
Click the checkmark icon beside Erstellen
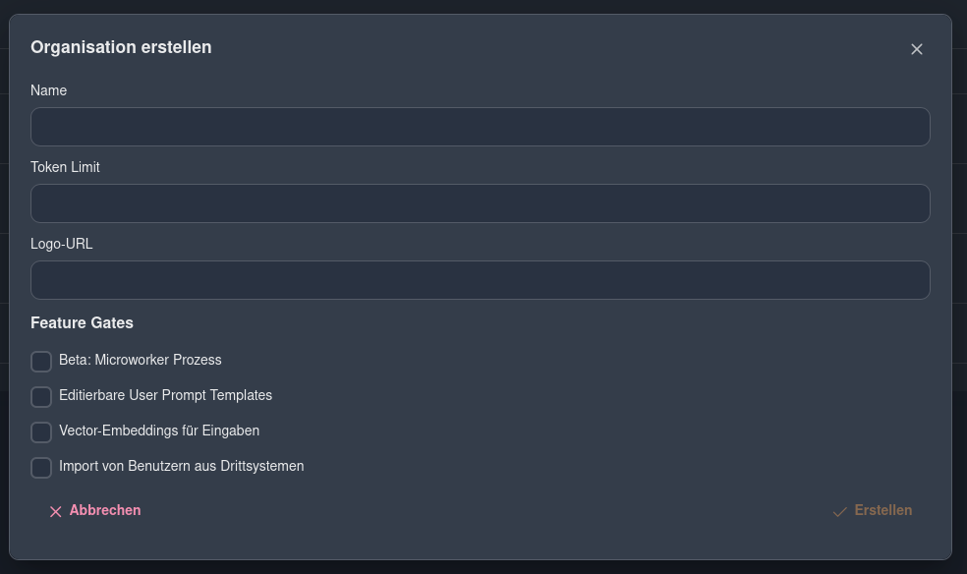coord(839,512)
